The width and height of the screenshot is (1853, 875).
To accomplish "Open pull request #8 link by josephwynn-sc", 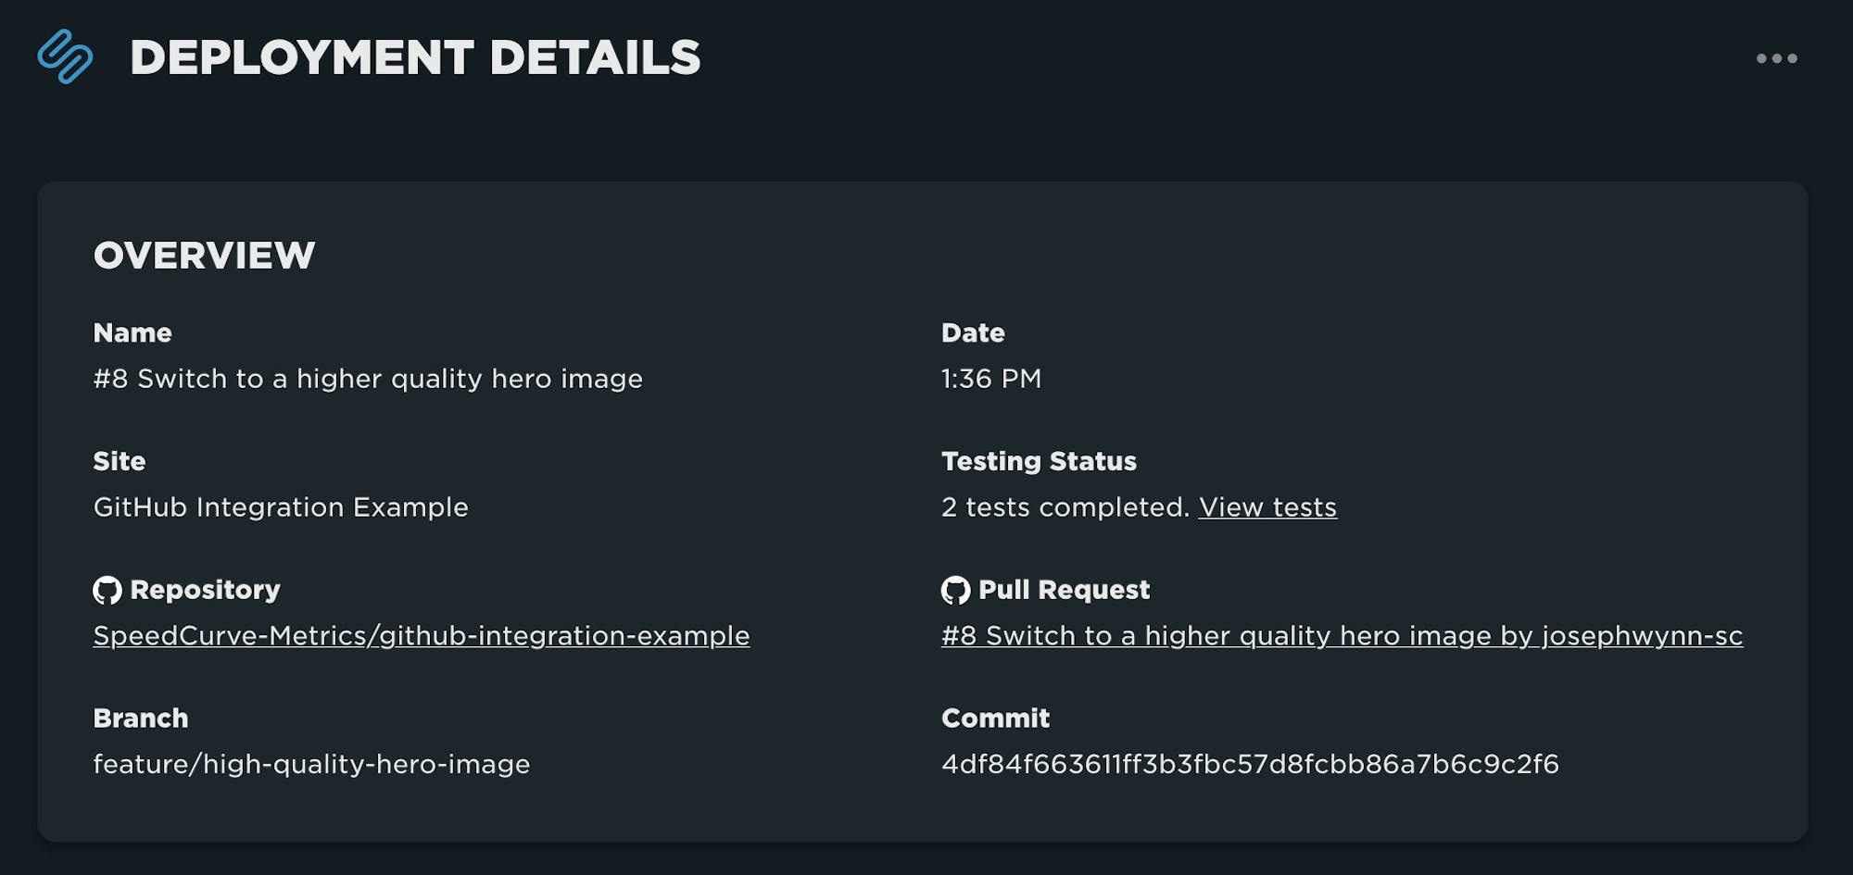I will pos(1342,636).
